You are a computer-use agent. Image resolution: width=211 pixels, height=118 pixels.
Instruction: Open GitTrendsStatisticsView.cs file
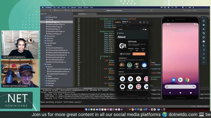[59, 71]
